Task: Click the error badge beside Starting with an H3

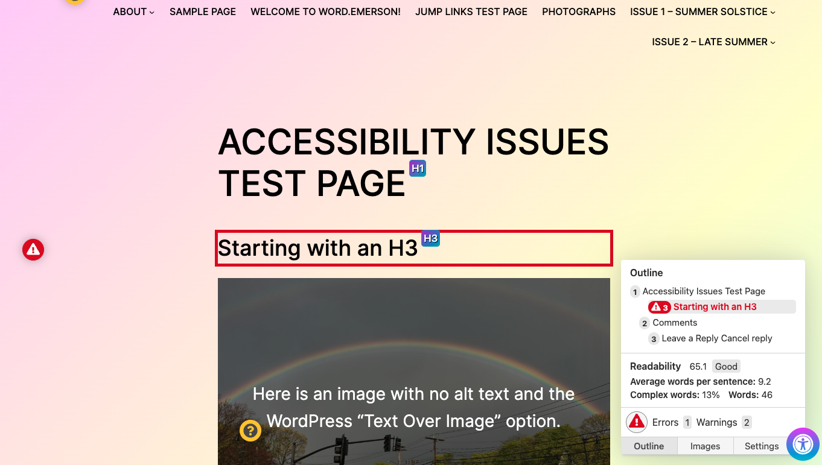Action: (660, 307)
